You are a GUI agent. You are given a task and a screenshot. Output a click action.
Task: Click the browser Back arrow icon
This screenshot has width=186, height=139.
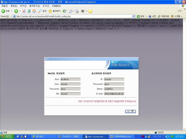point(3,11)
